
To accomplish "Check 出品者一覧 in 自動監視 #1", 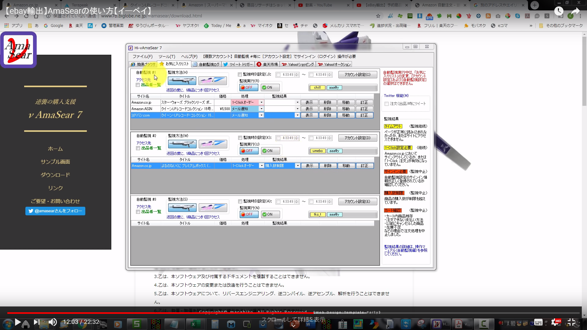I will (x=138, y=85).
